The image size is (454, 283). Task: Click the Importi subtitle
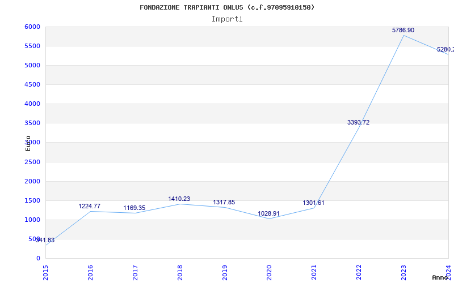click(227, 19)
